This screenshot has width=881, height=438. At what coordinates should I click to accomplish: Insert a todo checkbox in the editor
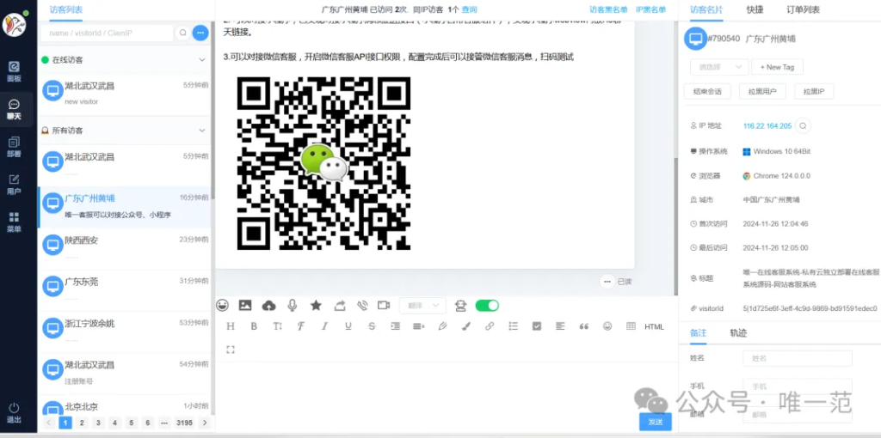537,325
